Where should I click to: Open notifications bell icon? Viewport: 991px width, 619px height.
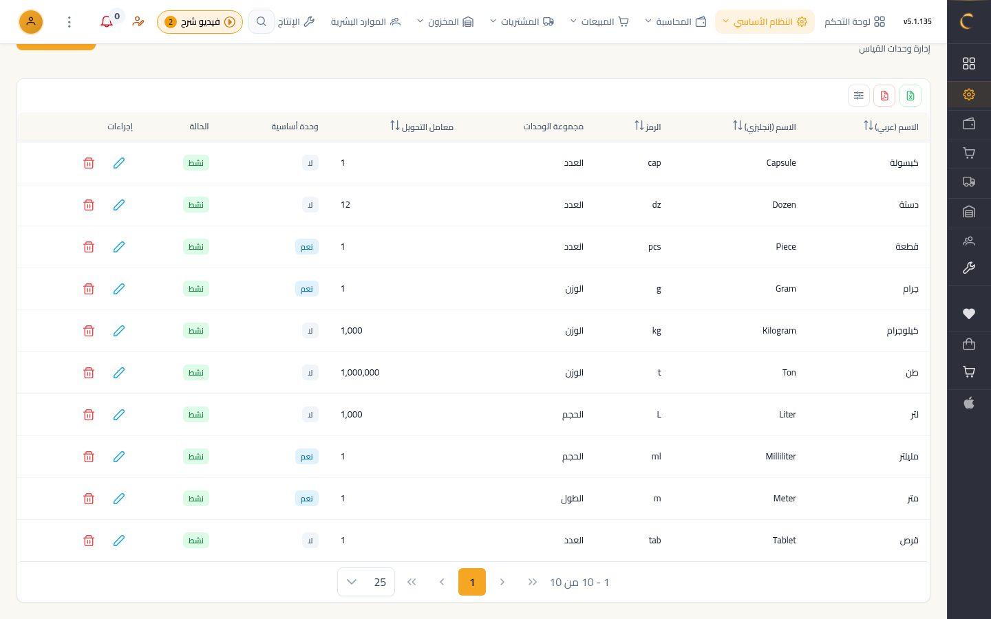pyautogui.click(x=107, y=22)
